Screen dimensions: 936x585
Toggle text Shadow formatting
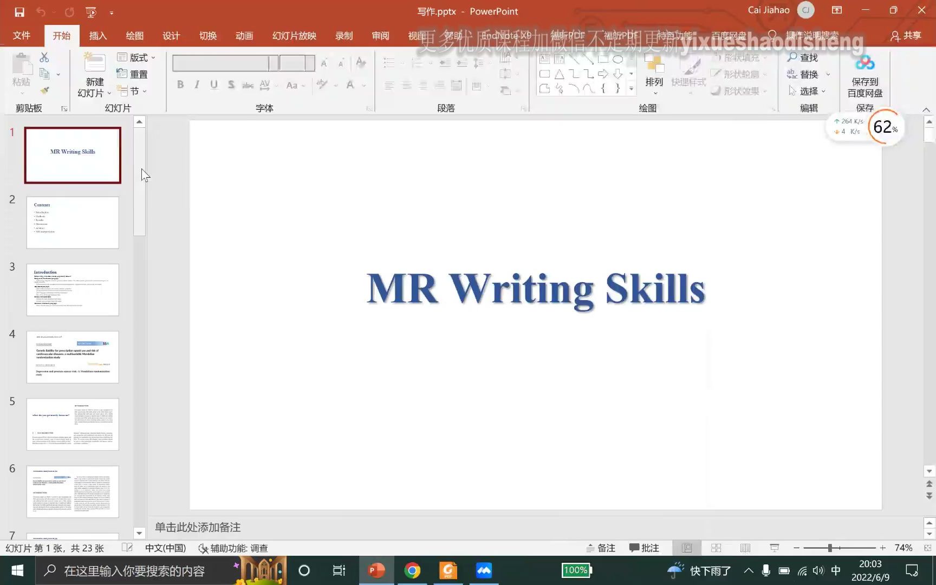(231, 84)
